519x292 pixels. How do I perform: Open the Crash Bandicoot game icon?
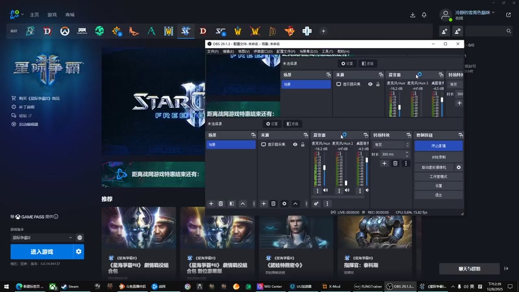289,31
